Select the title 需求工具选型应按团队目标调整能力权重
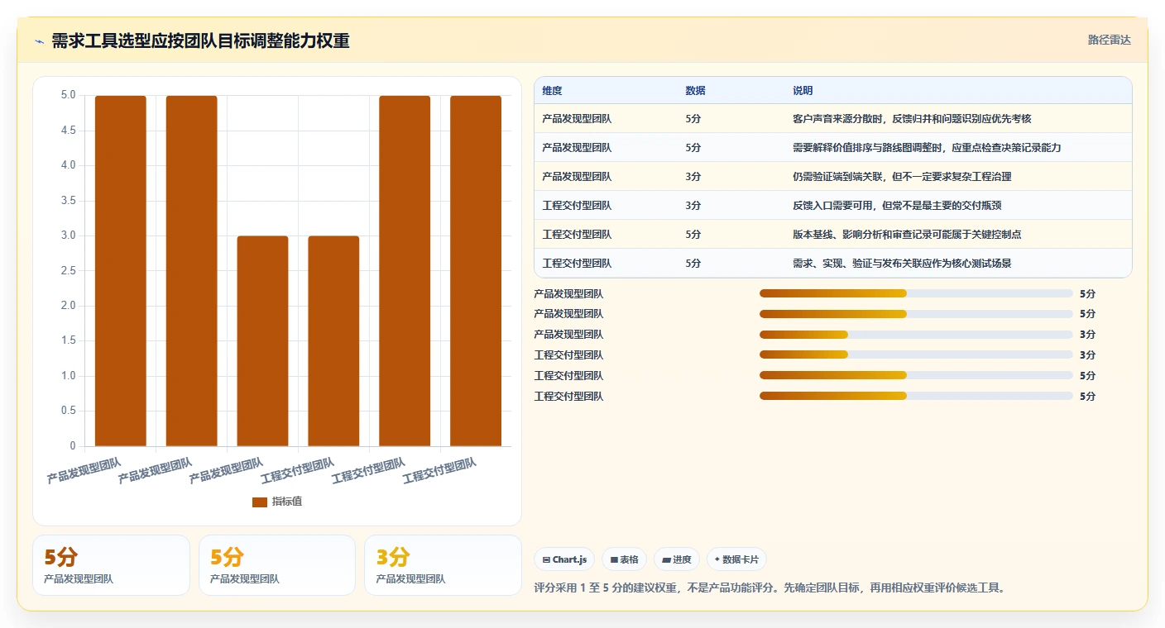This screenshot has height=628, width=1165. pos(200,41)
